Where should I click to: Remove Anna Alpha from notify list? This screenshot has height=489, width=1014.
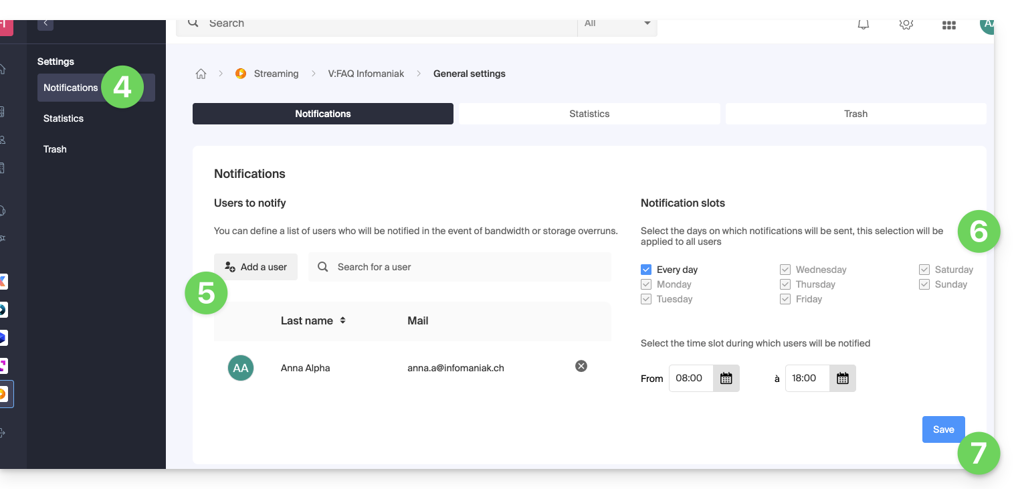click(581, 366)
